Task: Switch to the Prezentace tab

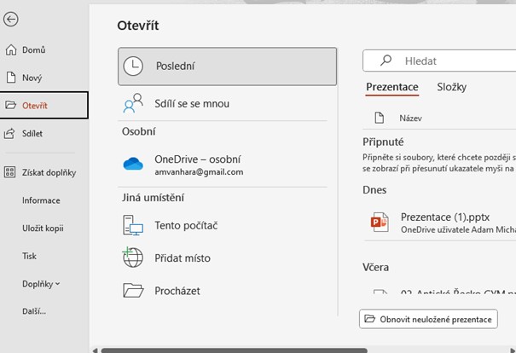Action: coord(392,87)
